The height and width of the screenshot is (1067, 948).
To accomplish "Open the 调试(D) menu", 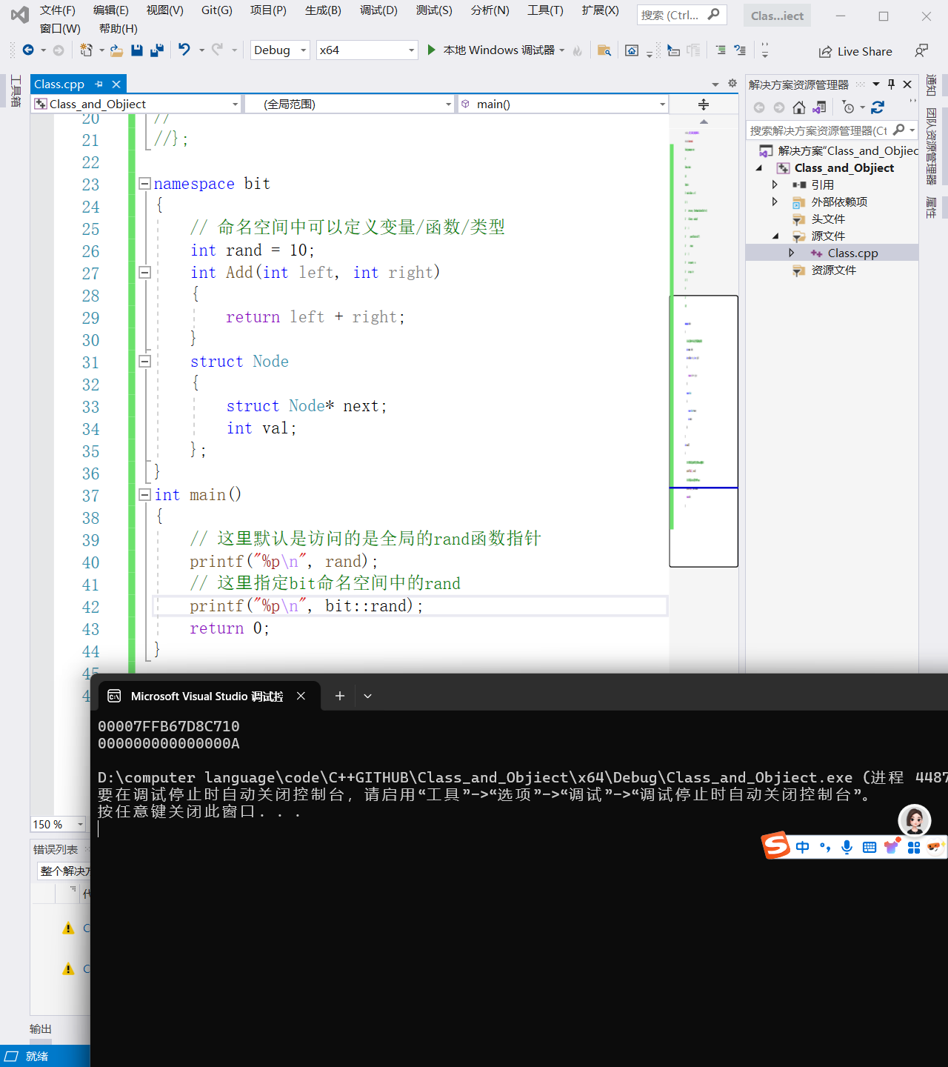I will (378, 10).
